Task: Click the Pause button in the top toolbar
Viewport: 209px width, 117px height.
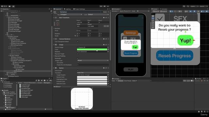Action: [104, 6]
